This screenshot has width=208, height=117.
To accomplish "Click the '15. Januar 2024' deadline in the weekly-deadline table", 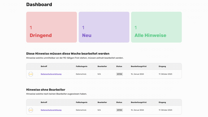I will tap(137, 74).
